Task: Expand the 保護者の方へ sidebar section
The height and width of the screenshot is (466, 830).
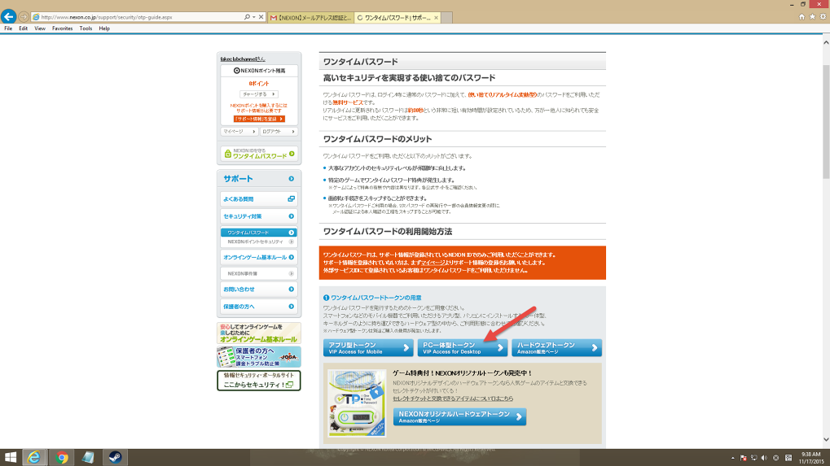Action: (259, 306)
